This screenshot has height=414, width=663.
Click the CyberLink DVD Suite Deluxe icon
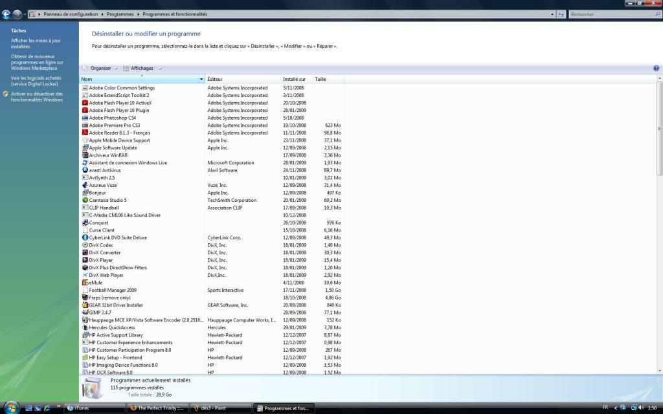coord(85,237)
